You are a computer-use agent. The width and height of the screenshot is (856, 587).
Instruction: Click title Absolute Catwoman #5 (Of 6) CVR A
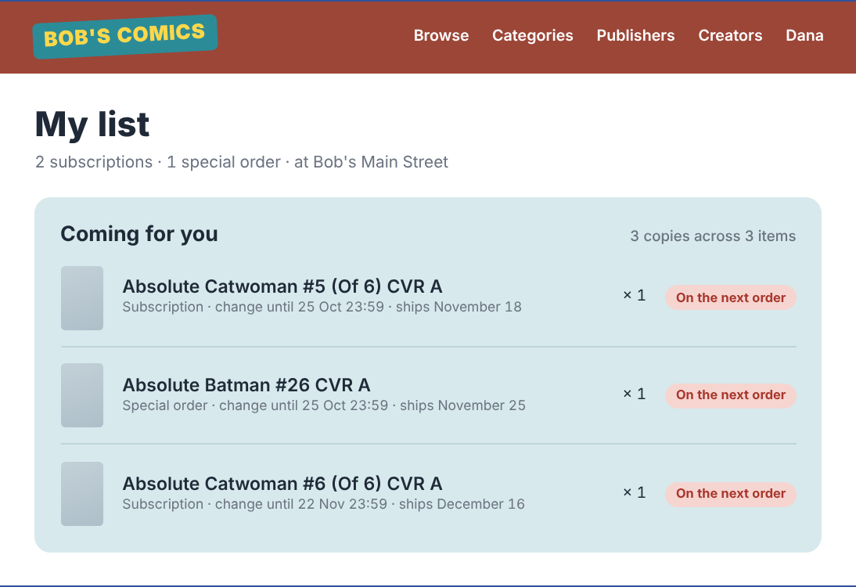(x=282, y=286)
